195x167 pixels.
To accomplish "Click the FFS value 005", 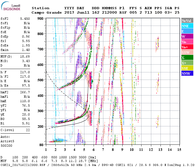I will [x=133, y=13].
